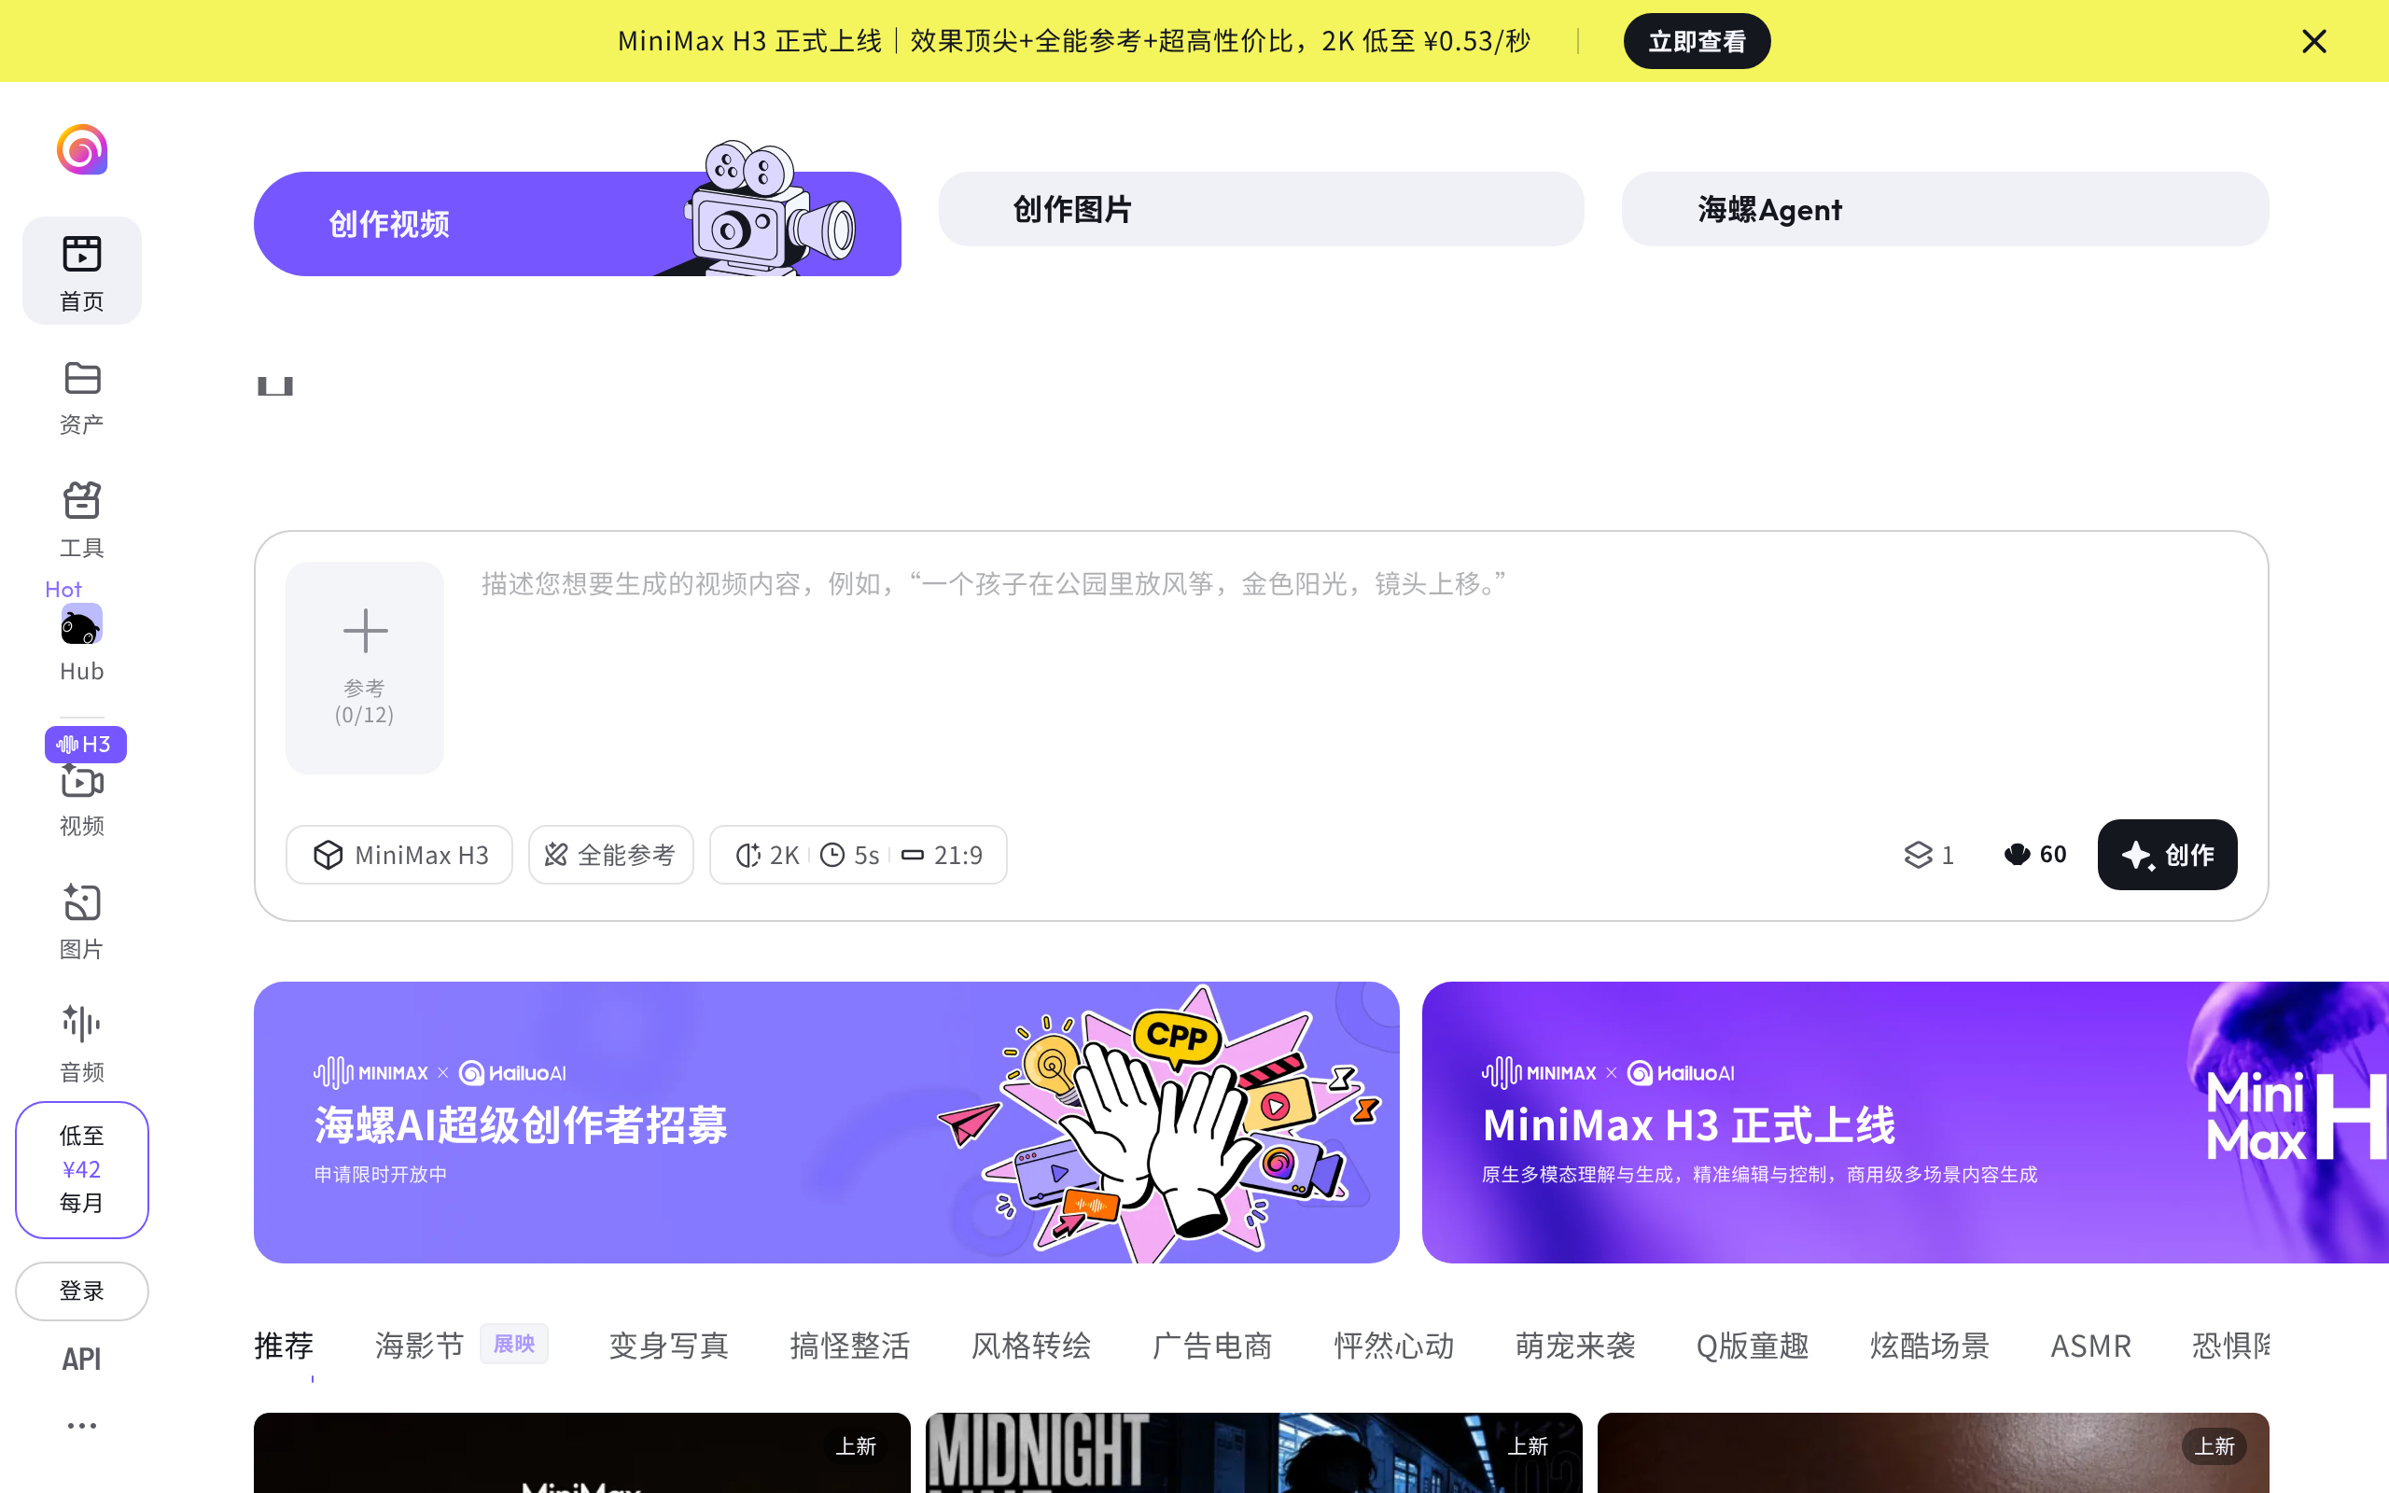Screen dimensions: 2389x1493
Task: Switch to the 创作图片 tab
Action: tap(1261, 209)
